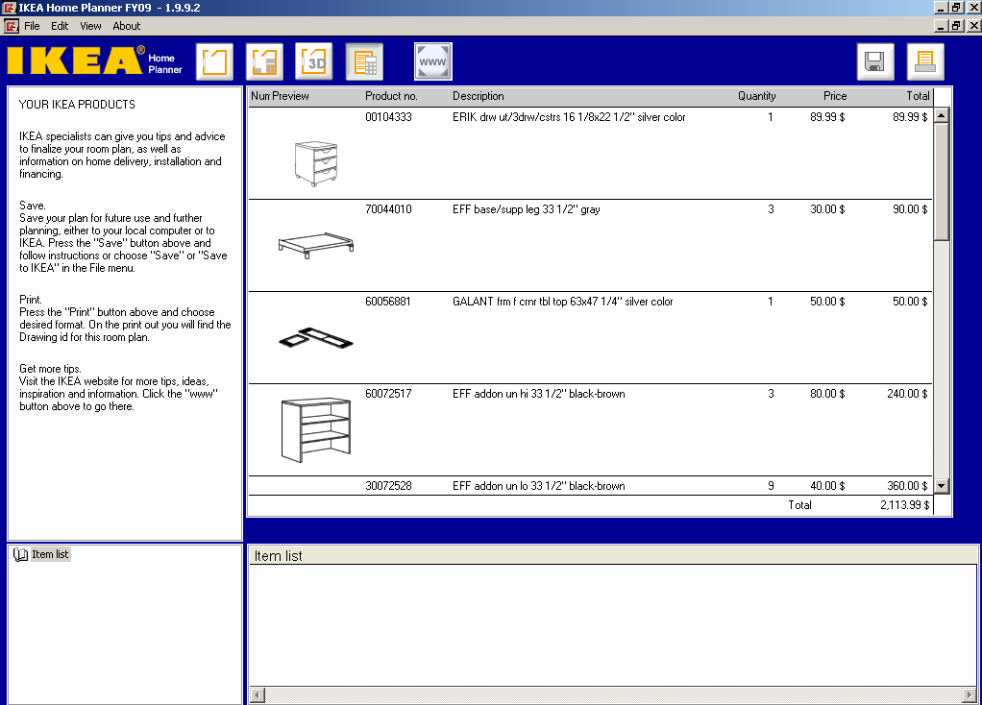Open the IKEA website with www button

click(432, 61)
